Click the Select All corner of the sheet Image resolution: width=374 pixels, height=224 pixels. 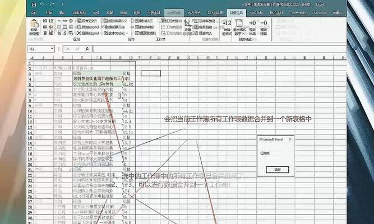[31, 58]
